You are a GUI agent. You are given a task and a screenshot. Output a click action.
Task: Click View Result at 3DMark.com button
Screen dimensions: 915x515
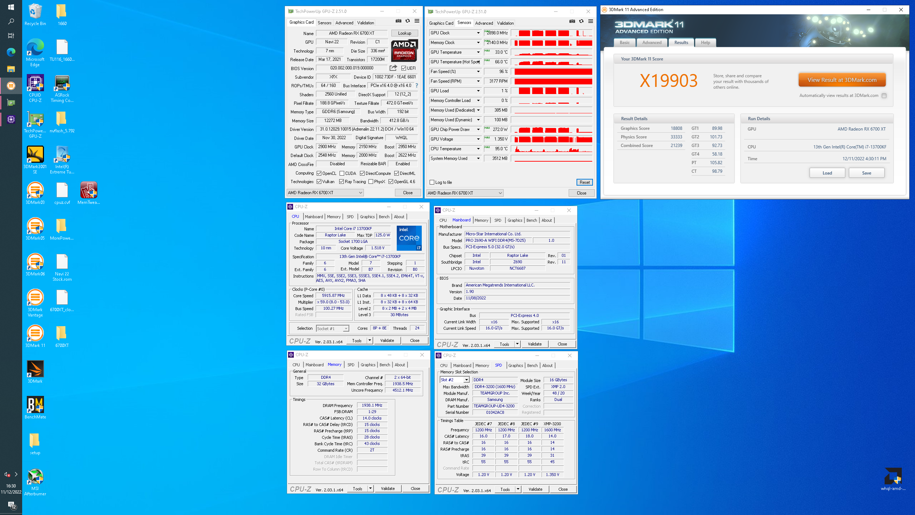[x=842, y=80]
